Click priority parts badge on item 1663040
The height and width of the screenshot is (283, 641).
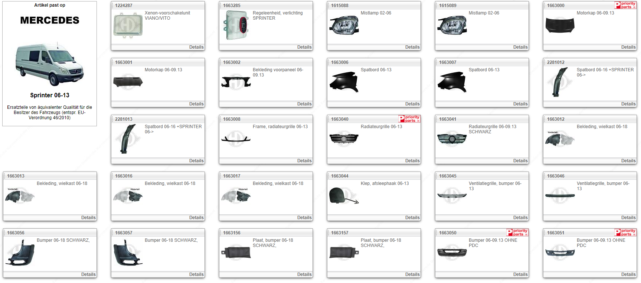409,119
